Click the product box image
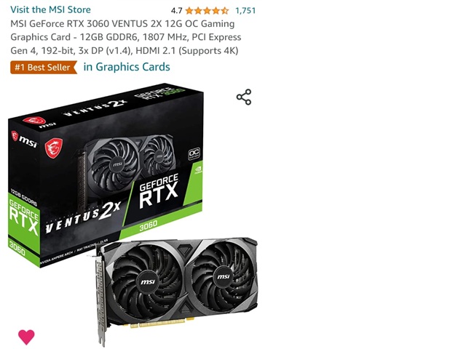The height and width of the screenshot is (349, 466). [106, 175]
